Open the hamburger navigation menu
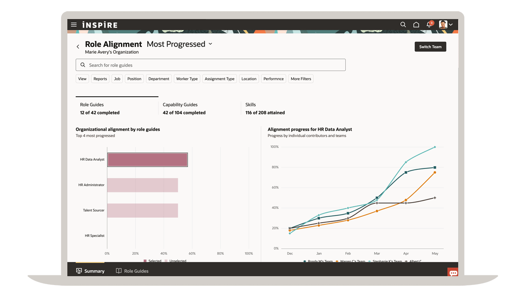526x297 pixels. point(74,25)
